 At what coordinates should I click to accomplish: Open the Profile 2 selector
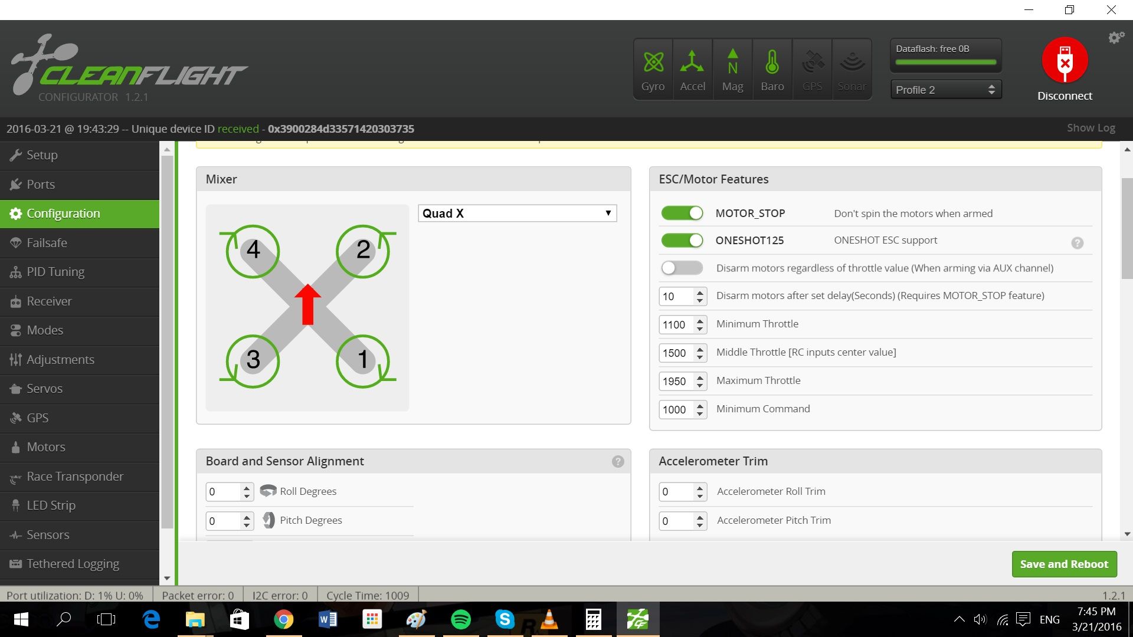click(x=945, y=90)
